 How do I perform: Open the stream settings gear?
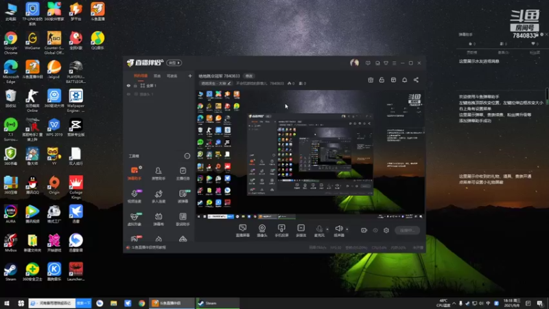coord(386,230)
